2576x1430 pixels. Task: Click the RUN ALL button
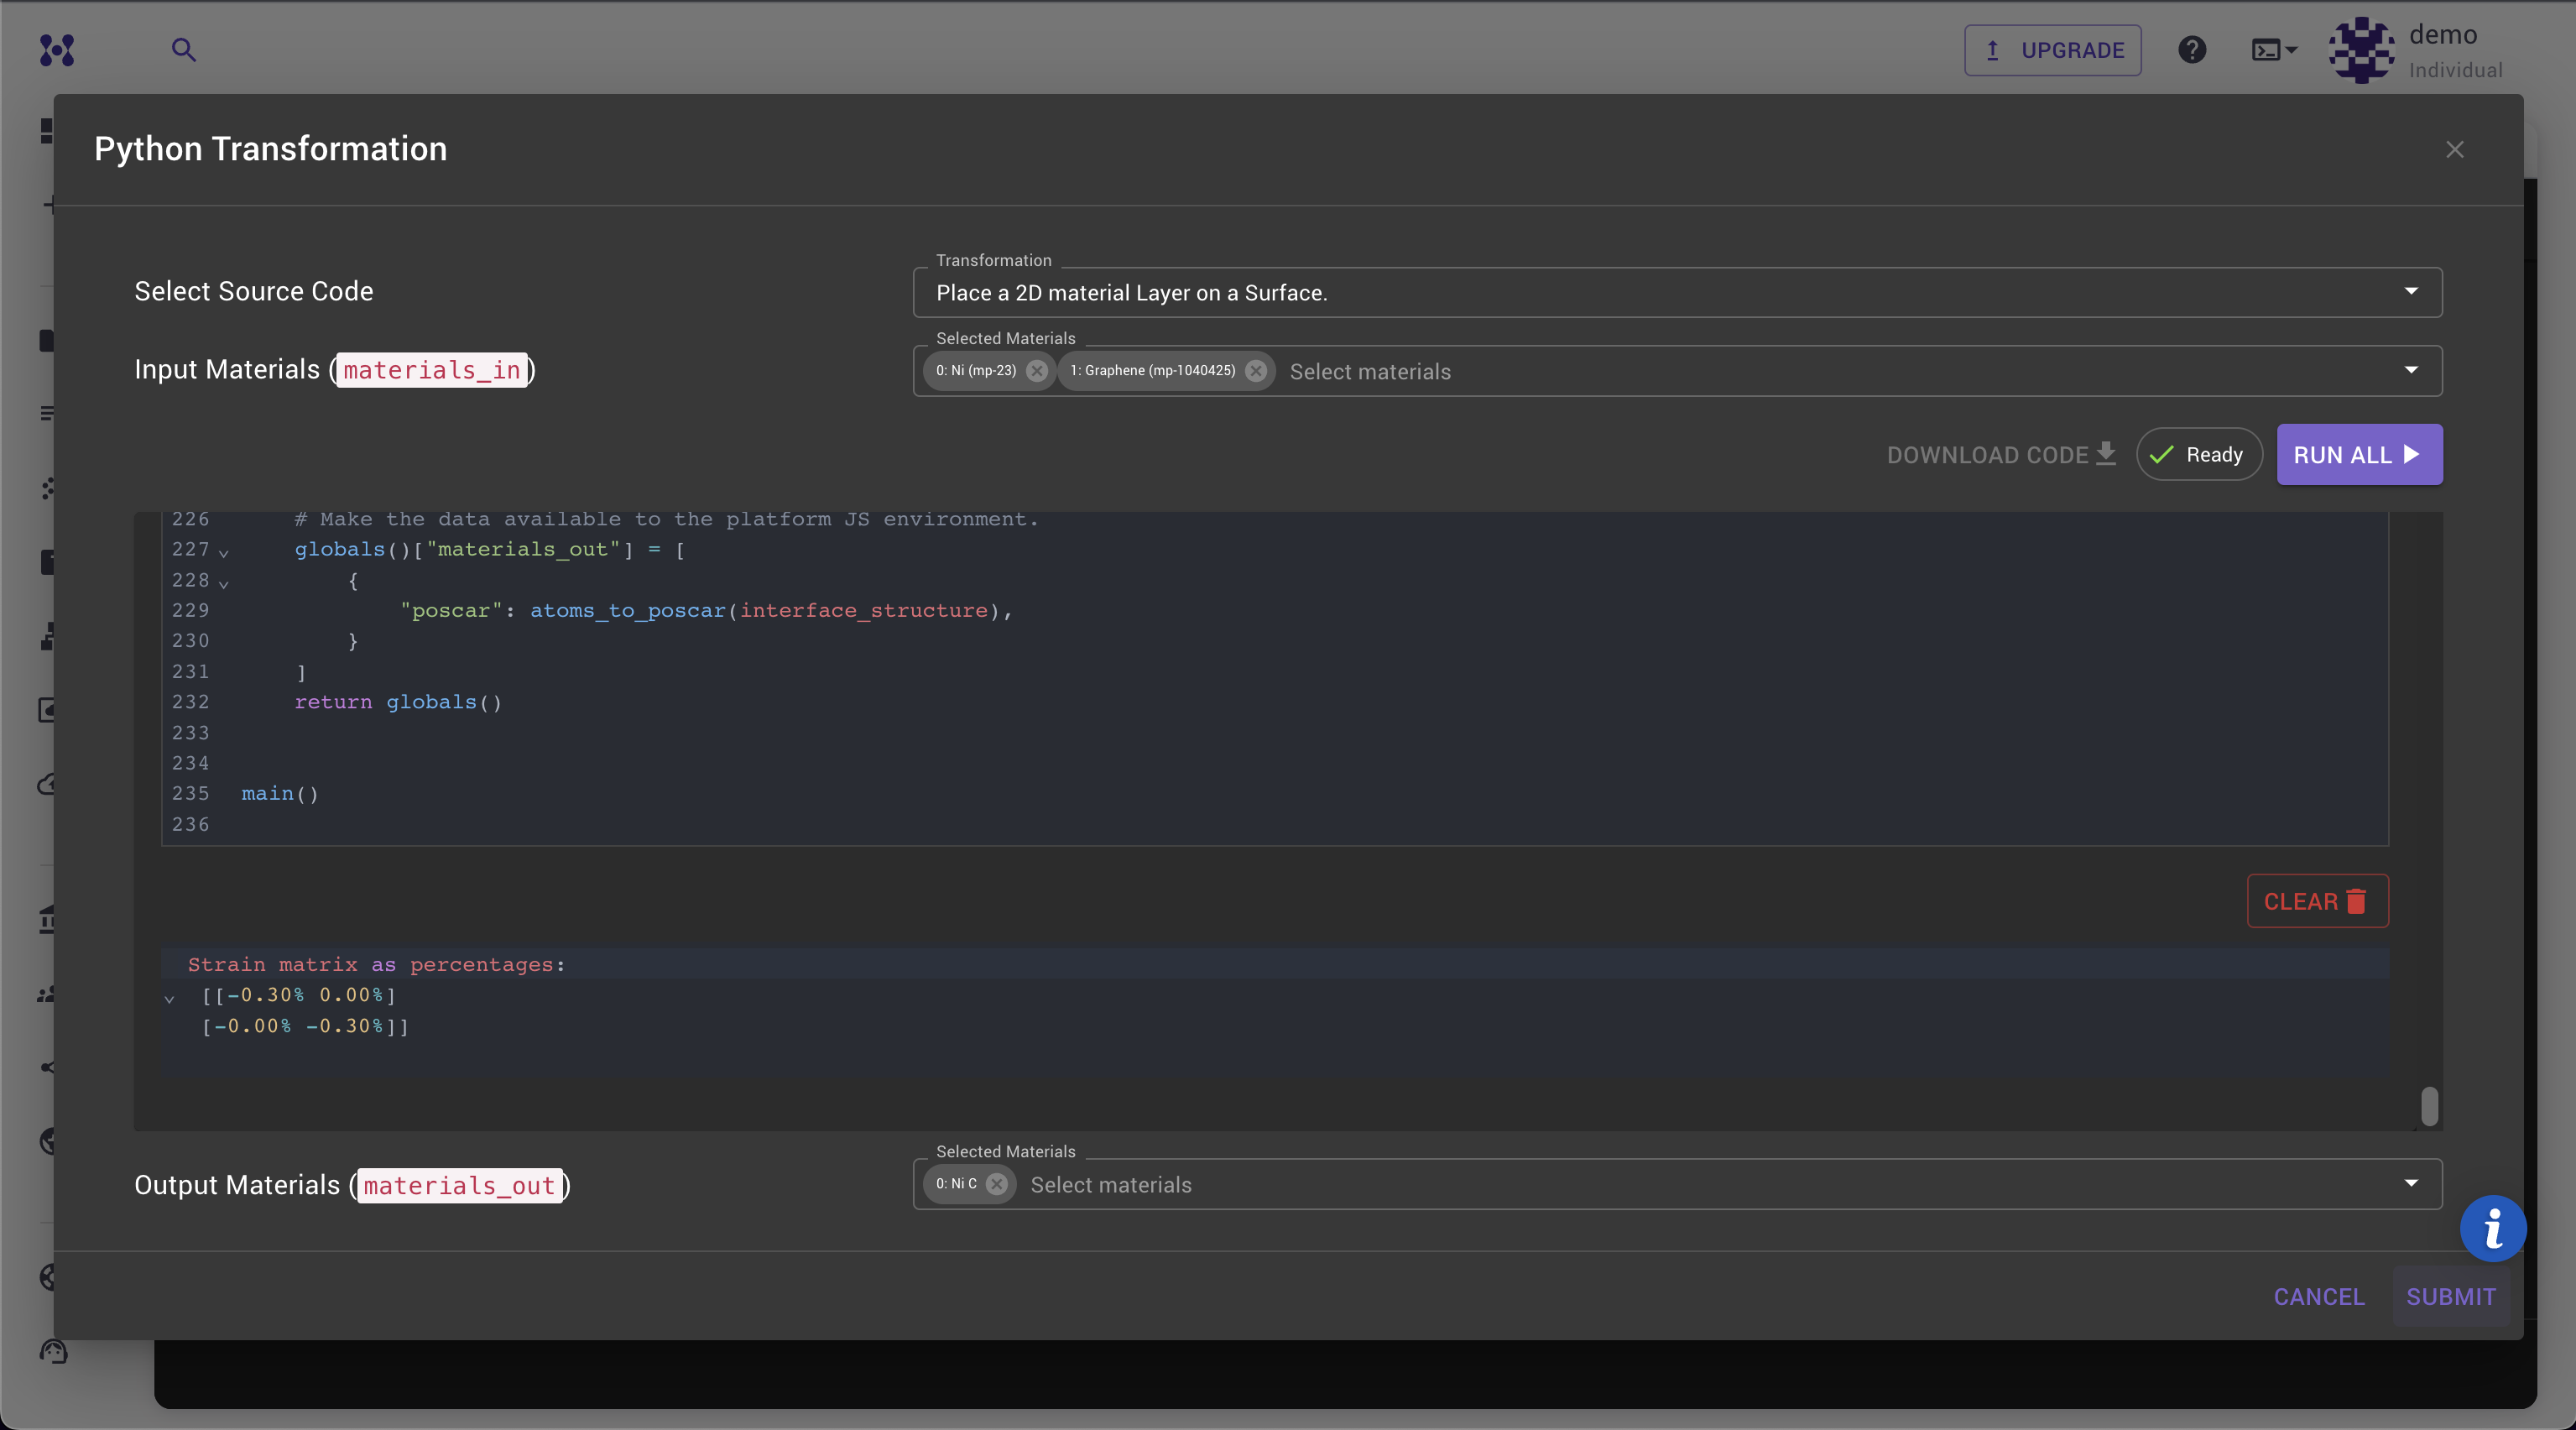[x=2358, y=454]
